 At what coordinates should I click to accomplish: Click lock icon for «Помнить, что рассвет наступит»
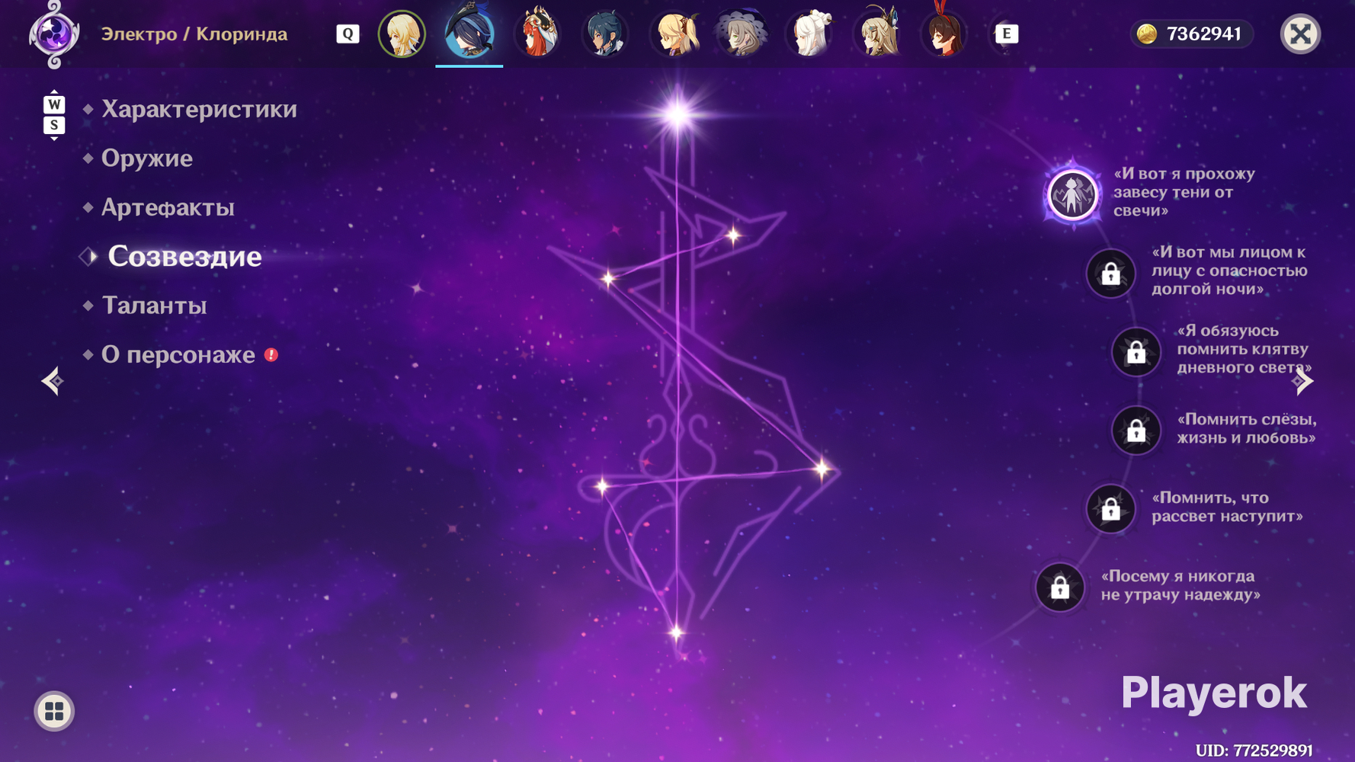[x=1110, y=509]
